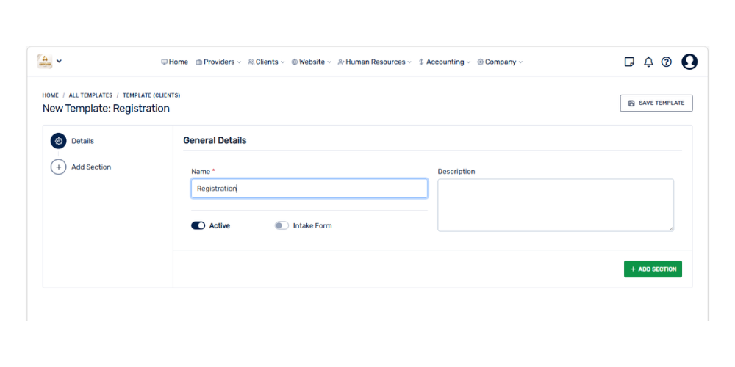735x367 pixels.
Task: Go to HOME breadcrumb link
Action: coord(51,95)
